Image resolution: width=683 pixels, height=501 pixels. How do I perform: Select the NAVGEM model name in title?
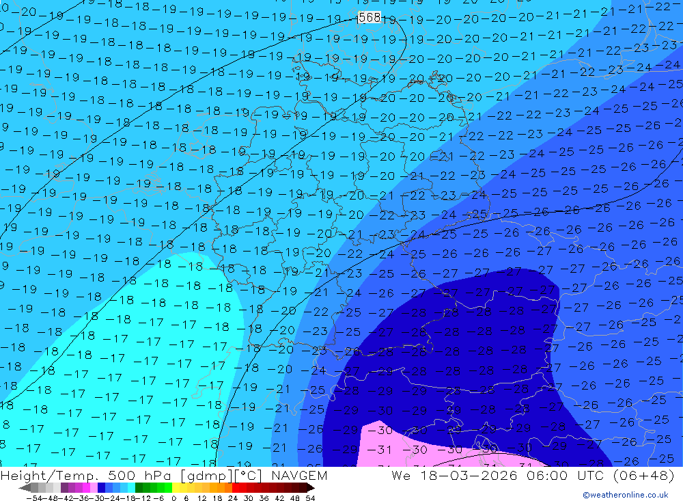point(299,475)
